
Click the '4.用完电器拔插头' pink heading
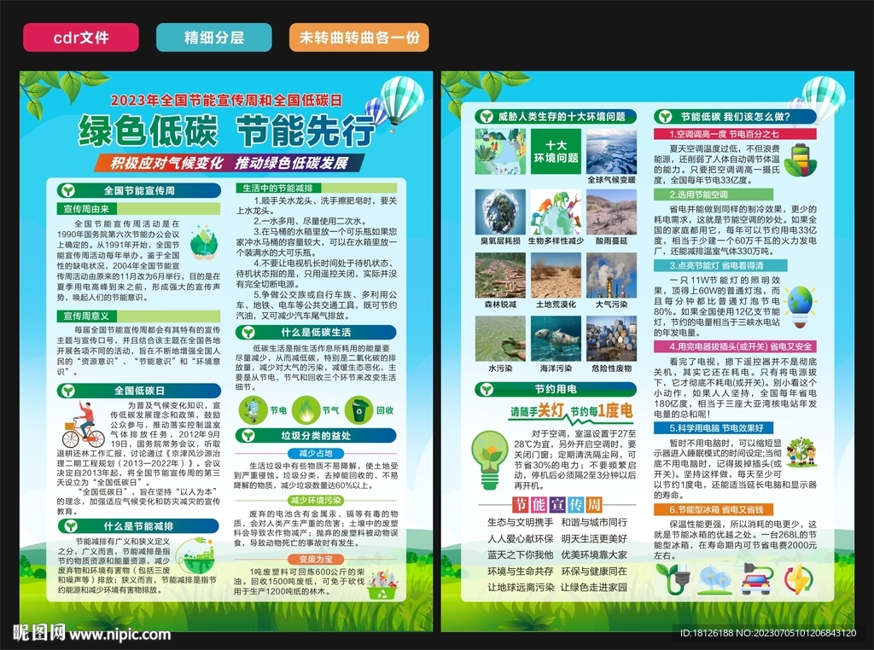pos(735,346)
